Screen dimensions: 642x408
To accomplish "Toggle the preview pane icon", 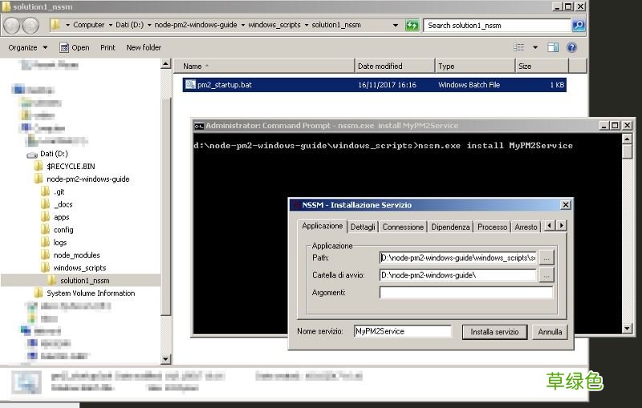I will 553,47.
